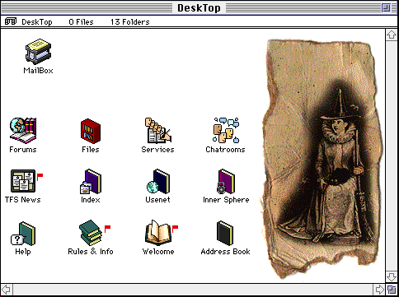The width and height of the screenshot is (399, 297).
Task: Select the "Help" label text
Action: tap(23, 252)
